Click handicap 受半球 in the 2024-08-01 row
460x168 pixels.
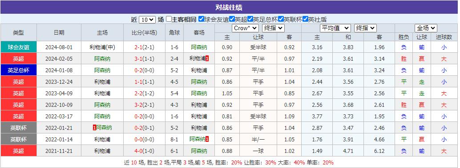coord(258,47)
